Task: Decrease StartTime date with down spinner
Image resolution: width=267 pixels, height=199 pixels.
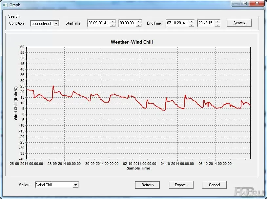Action: (113, 25)
